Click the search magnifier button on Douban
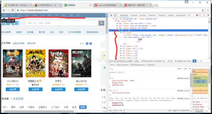212x114 pixels. 101,23
